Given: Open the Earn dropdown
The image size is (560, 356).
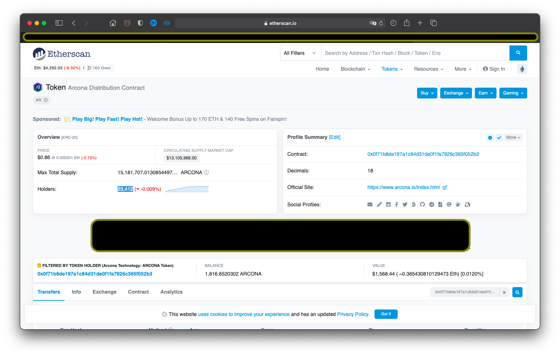Looking at the screenshot, I should 486,93.
